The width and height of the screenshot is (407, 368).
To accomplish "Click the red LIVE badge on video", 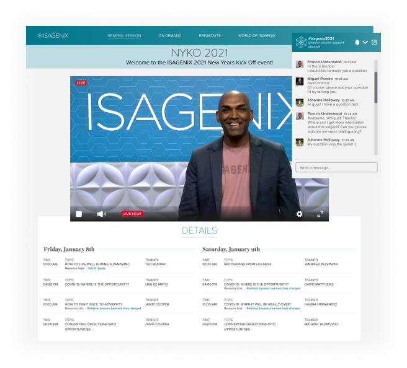I will [x=81, y=83].
